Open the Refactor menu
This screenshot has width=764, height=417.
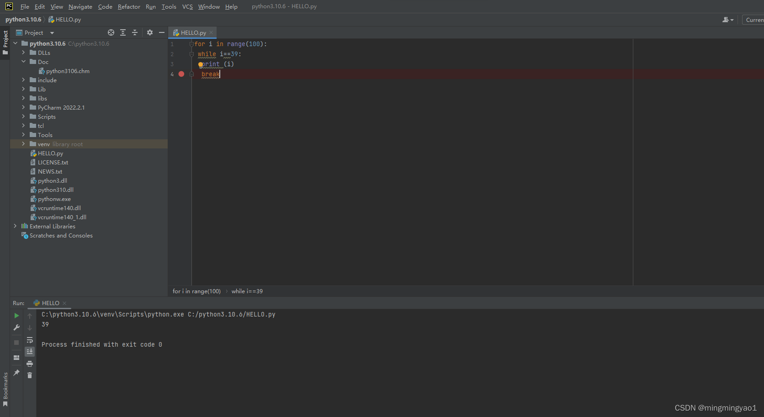129,6
